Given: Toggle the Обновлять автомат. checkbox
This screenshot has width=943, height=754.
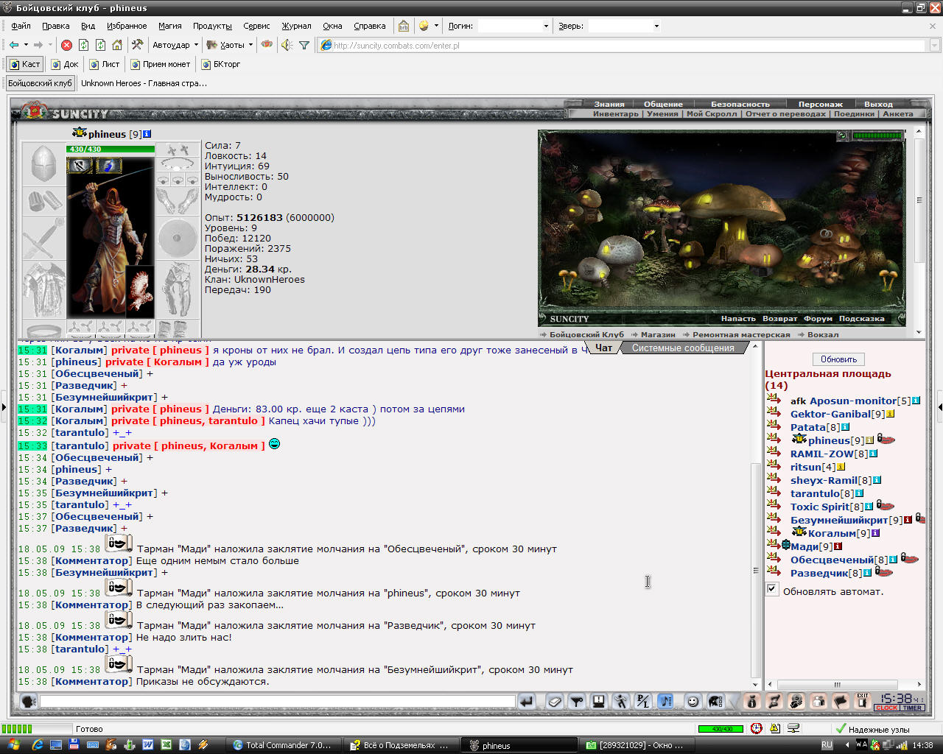Looking at the screenshot, I should click(x=772, y=589).
